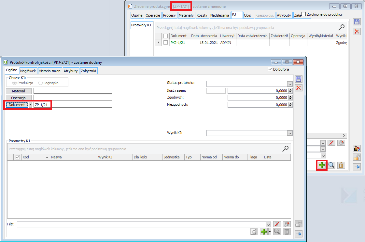Open the dropdown beside clear-filter icon in production order
Viewport: 365px width, 242px height.
pyautogui.click(x=323, y=143)
